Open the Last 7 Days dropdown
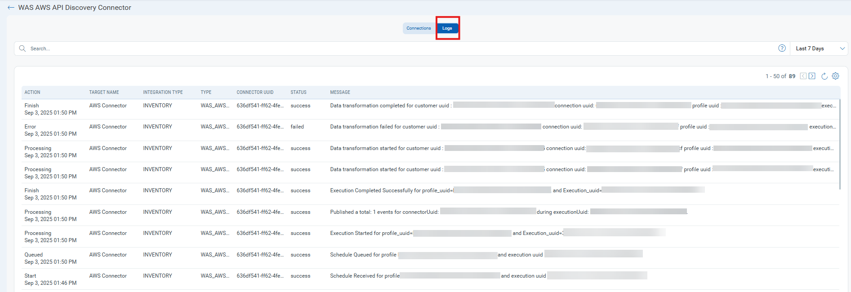Viewport: 851px width, 292px height. [810, 49]
